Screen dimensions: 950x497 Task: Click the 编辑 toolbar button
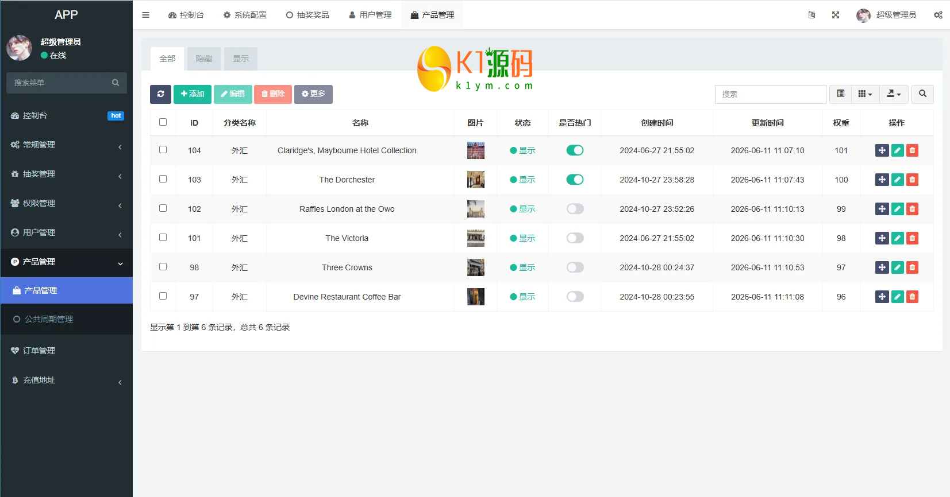click(233, 94)
